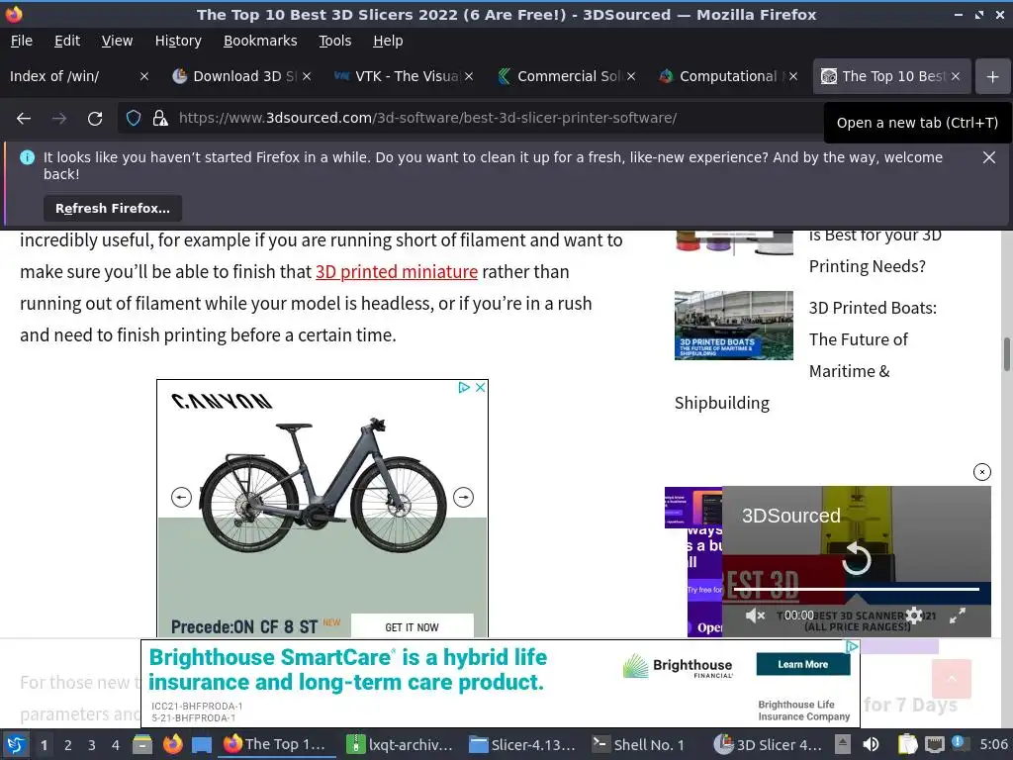Show site security padlock details
This screenshot has width=1013, height=760.
[159, 119]
